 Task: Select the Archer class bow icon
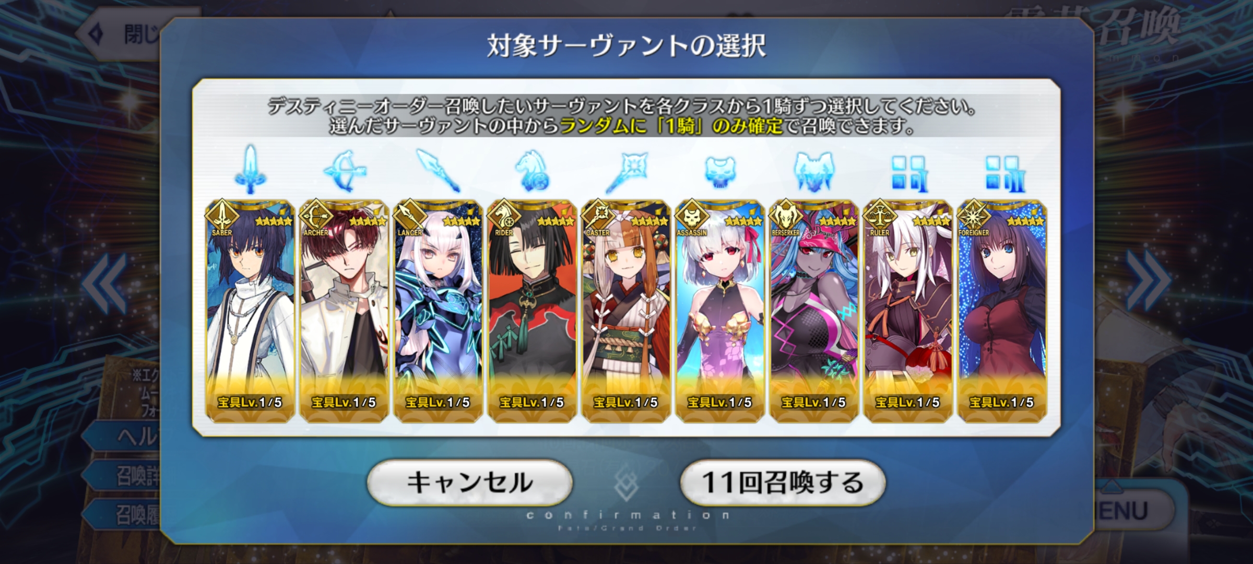pyautogui.click(x=345, y=171)
